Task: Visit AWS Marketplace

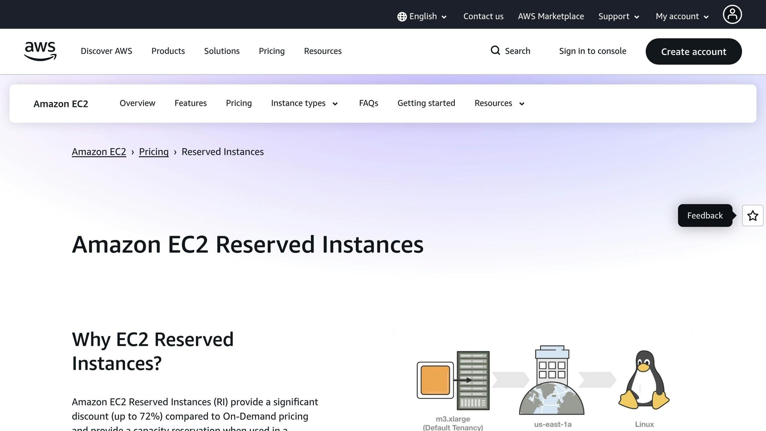Action: (551, 16)
